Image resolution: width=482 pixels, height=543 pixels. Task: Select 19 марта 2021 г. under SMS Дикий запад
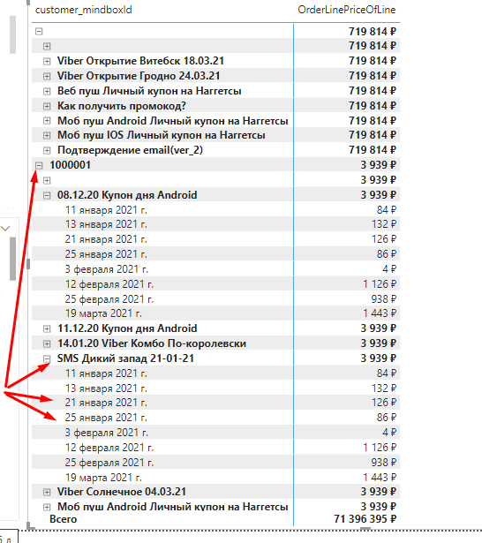[x=103, y=478]
